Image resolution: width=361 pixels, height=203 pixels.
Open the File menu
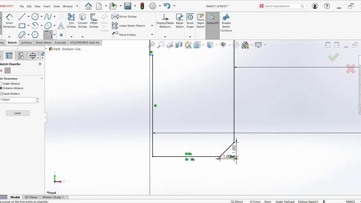tap(21, 6)
